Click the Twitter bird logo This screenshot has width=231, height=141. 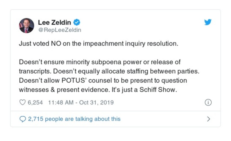pos(208,22)
